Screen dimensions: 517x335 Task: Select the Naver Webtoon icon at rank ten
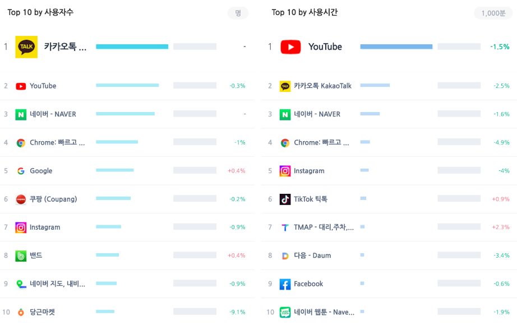pos(285,312)
